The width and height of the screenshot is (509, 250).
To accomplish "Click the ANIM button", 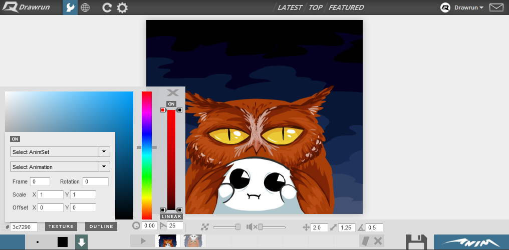I will click(x=471, y=242).
